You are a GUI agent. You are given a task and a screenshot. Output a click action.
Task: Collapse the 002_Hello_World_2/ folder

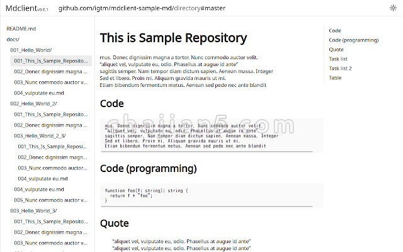(33, 103)
